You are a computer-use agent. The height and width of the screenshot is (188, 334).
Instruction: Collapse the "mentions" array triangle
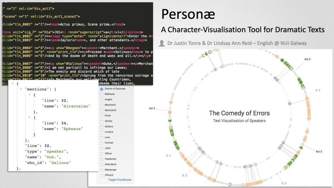tap(21, 89)
